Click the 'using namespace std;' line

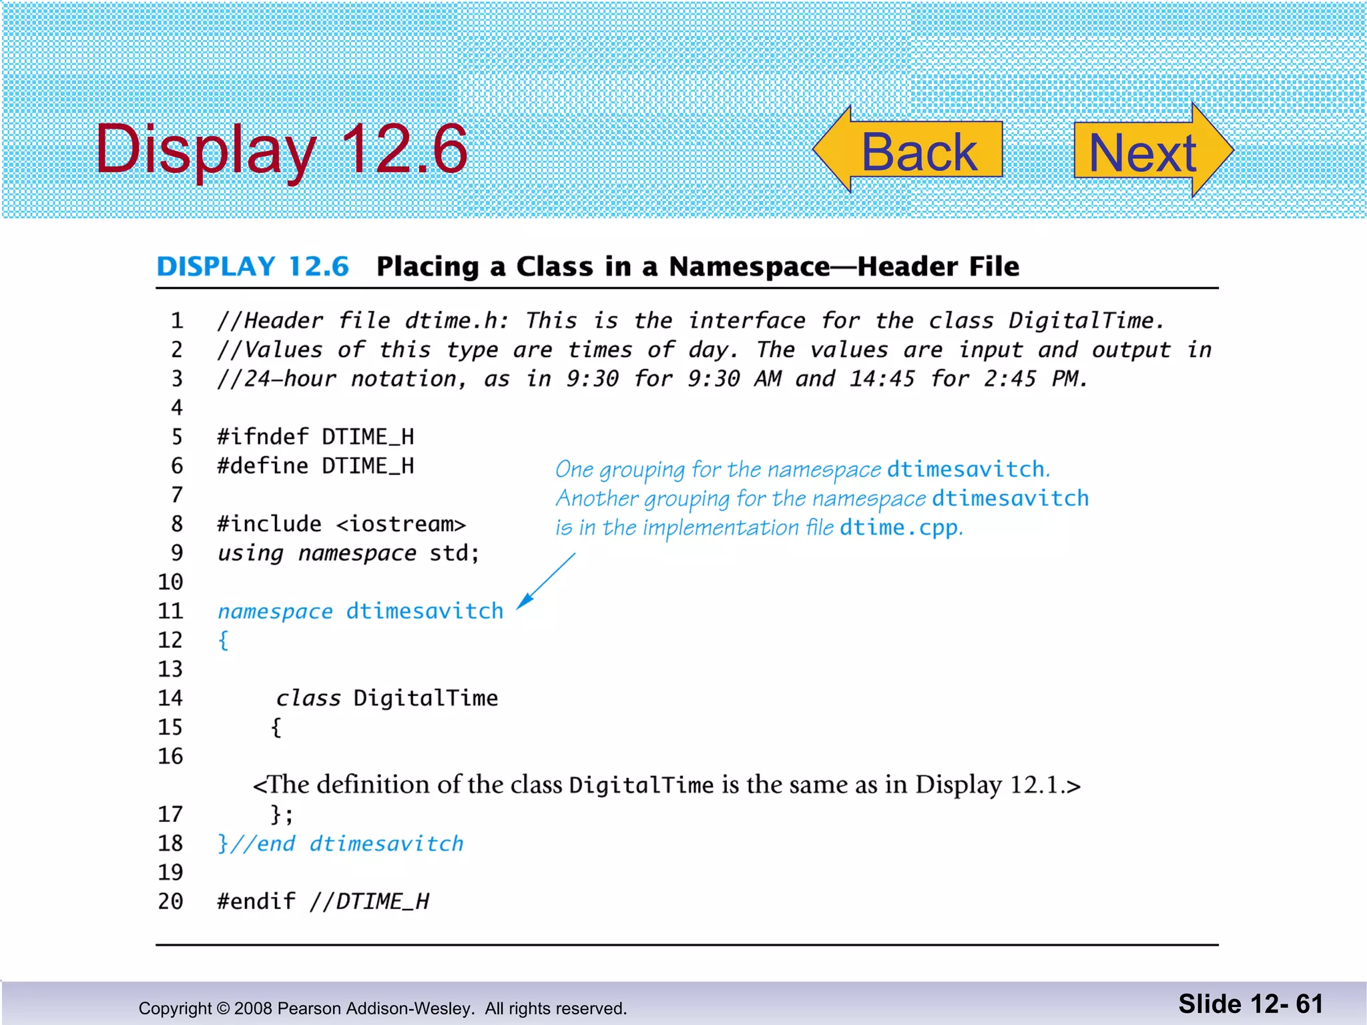348,553
